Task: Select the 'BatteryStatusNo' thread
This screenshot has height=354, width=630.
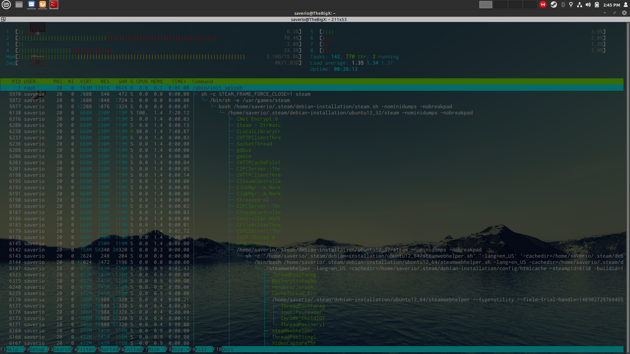Action: pos(294,281)
